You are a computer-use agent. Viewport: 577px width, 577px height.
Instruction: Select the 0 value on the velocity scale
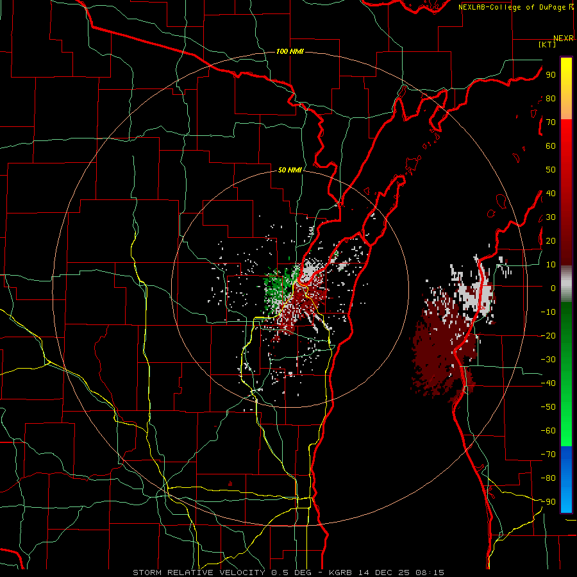click(x=553, y=288)
